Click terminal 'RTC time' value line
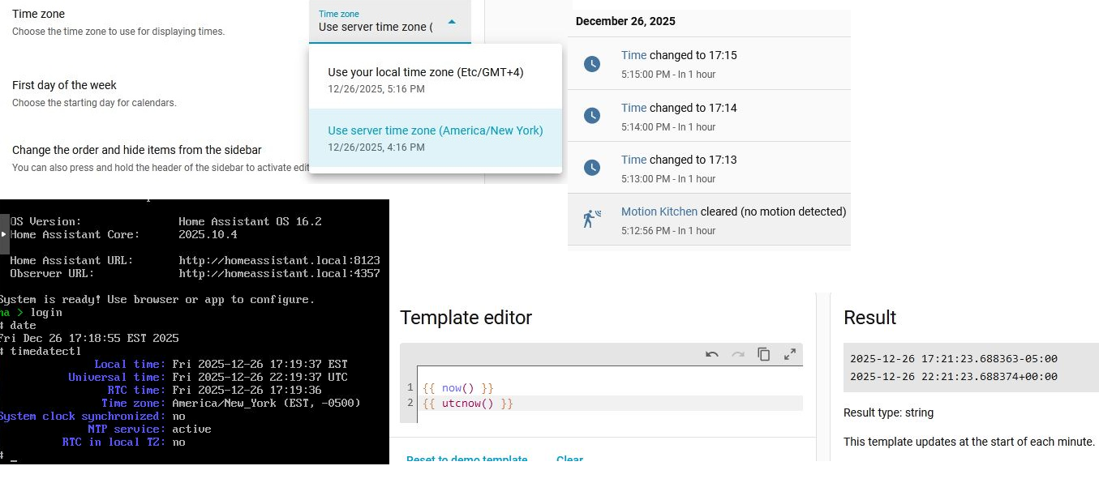The width and height of the screenshot is (1099, 483). (x=247, y=390)
